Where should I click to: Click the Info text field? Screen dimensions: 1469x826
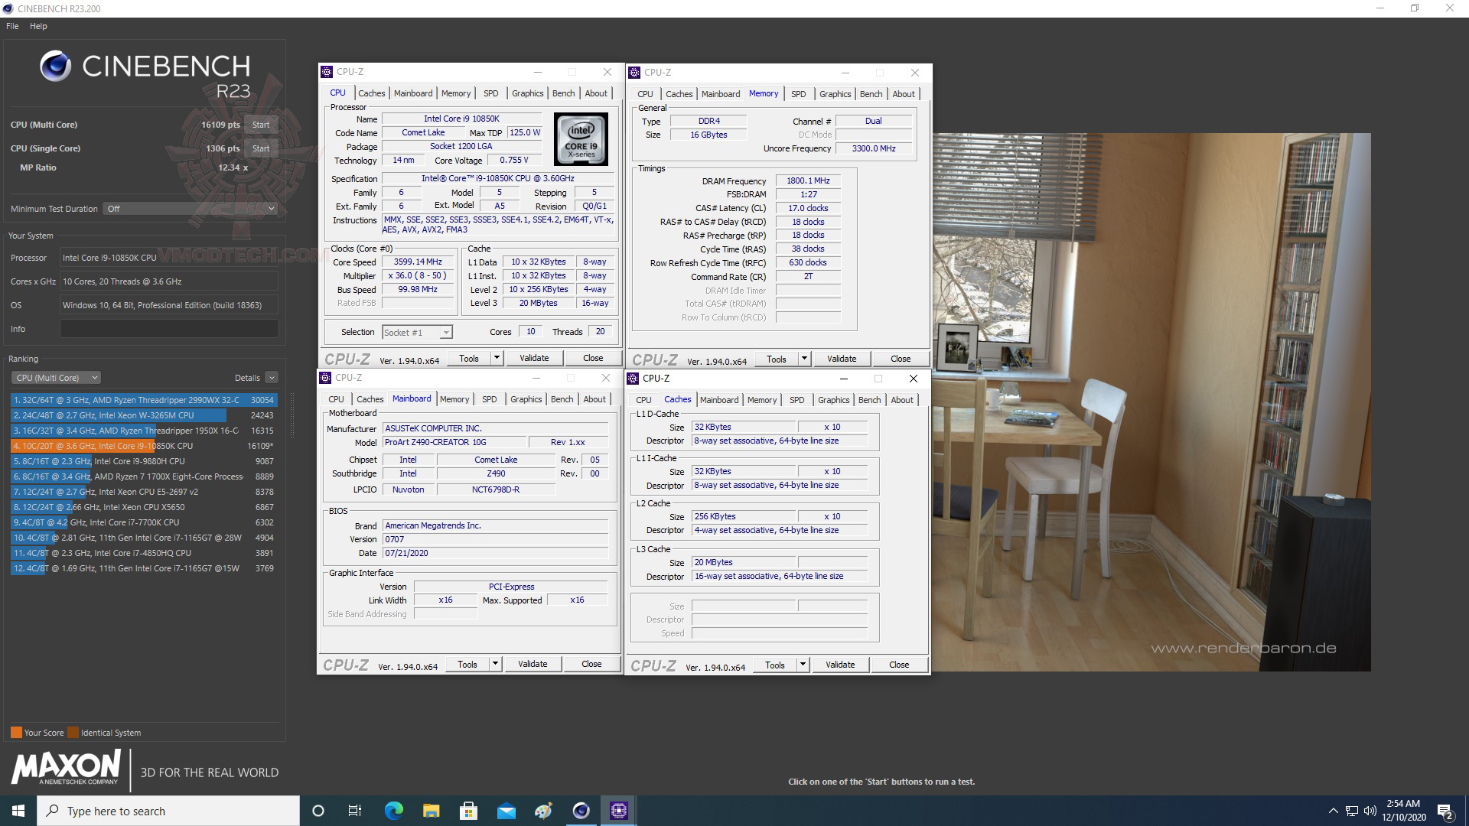coord(169,329)
